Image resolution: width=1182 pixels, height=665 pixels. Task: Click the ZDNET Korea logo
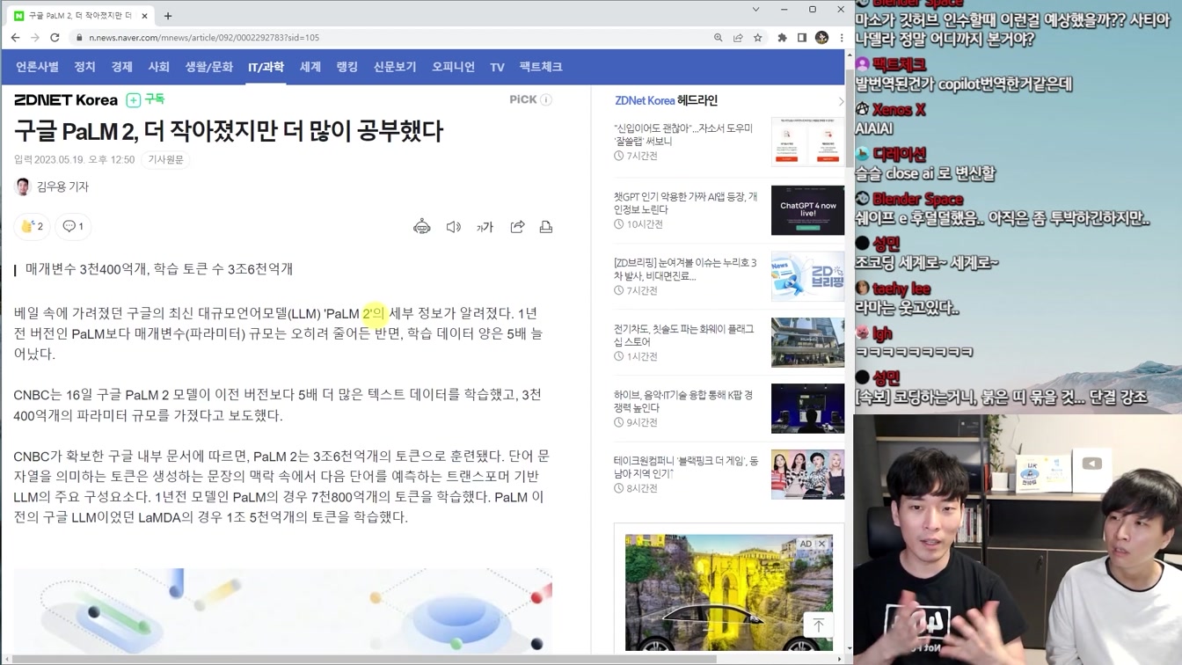click(x=66, y=99)
